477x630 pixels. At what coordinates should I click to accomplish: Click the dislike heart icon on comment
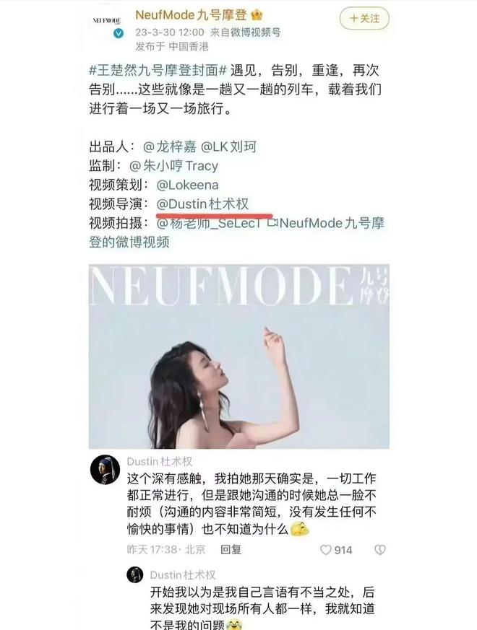pyautogui.click(x=379, y=550)
